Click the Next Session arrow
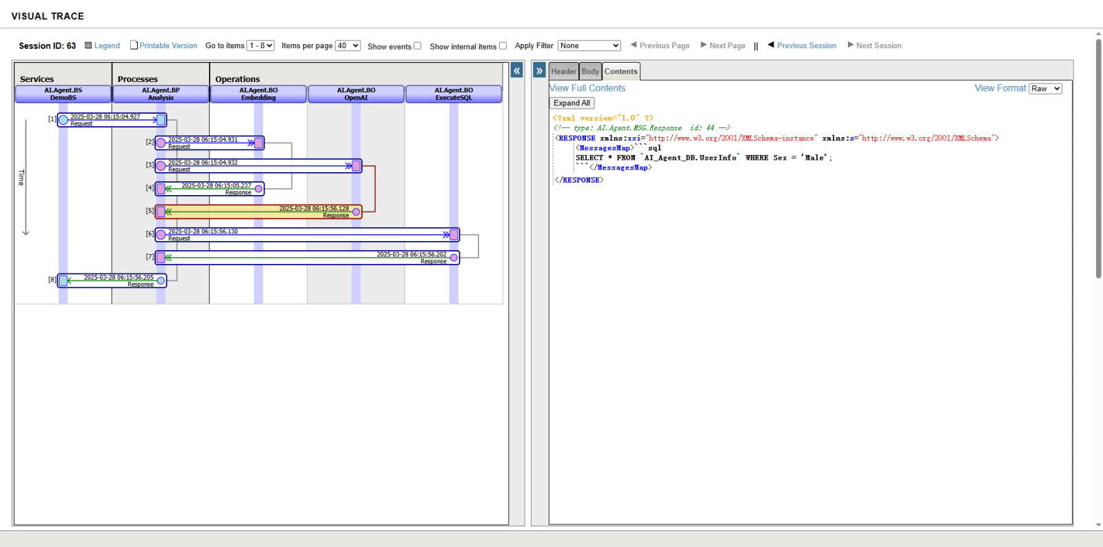The image size is (1103, 547). tap(851, 45)
